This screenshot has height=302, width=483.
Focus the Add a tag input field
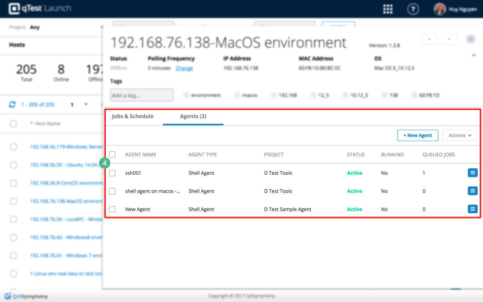pyautogui.click(x=142, y=95)
